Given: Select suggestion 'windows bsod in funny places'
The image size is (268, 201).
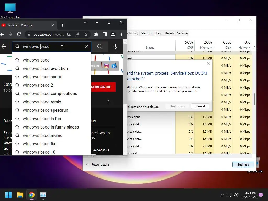Looking at the screenshot, I should pos(52,127).
